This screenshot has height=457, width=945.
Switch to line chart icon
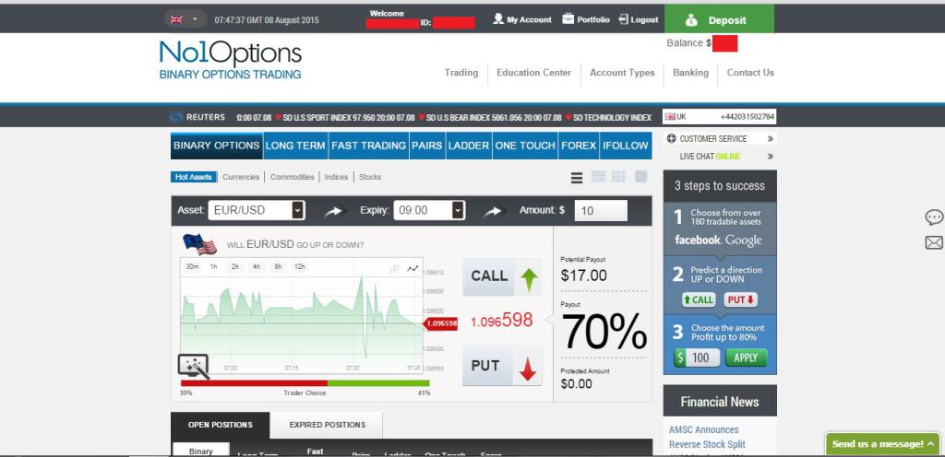[x=413, y=268]
